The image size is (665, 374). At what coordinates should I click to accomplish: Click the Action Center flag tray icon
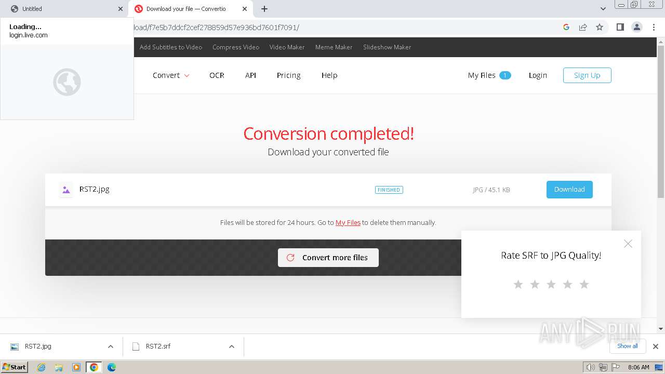point(615,367)
